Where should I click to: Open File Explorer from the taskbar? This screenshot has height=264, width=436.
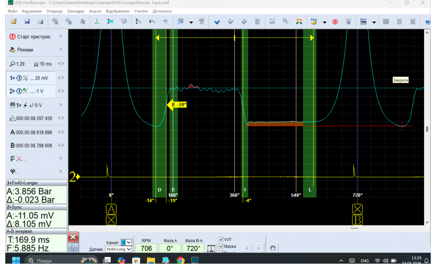pyautogui.click(x=151, y=260)
